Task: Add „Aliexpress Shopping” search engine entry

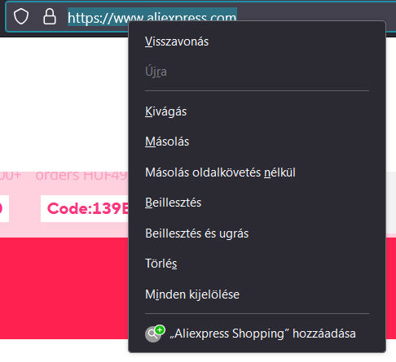Action: pos(257,334)
